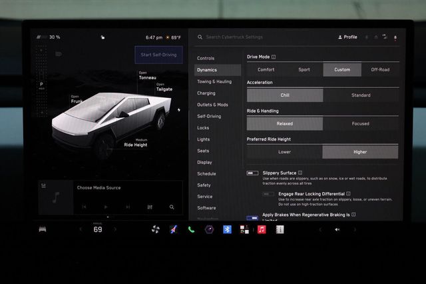Select Custom drive mode
Screen dimensions: 426x284
(342, 69)
